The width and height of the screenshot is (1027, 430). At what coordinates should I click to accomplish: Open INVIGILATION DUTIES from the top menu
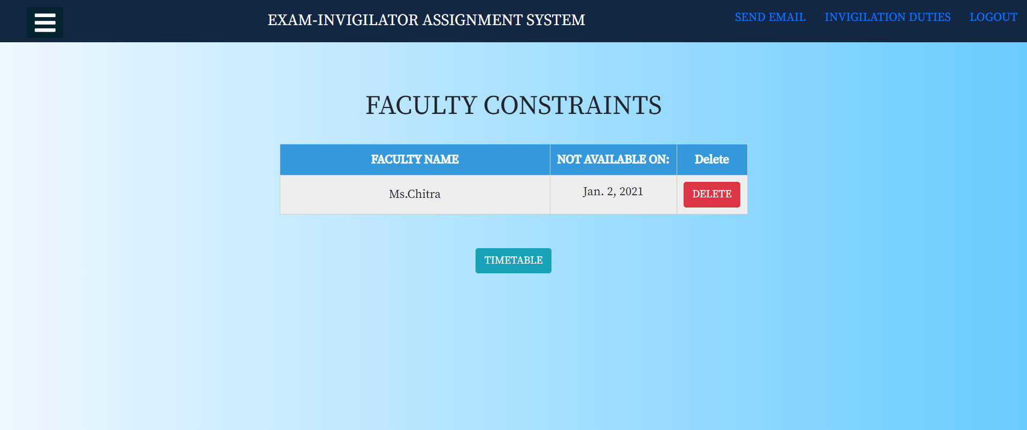coord(888,17)
